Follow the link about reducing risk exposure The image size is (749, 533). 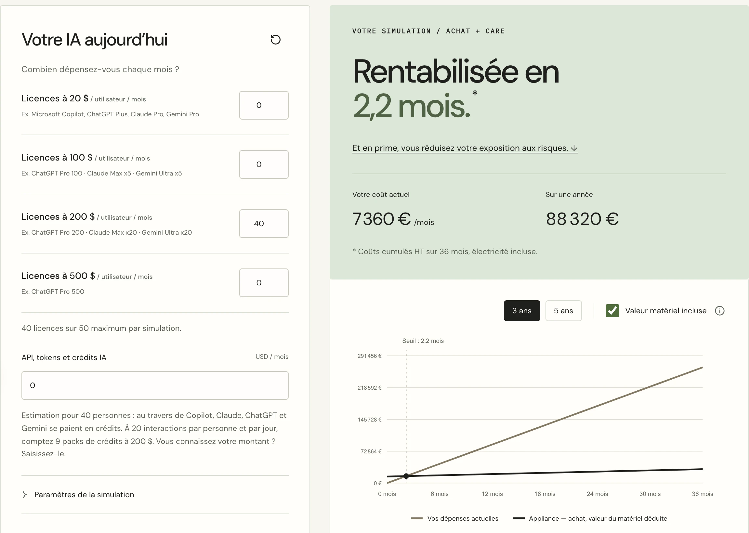pyautogui.click(x=465, y=148)
